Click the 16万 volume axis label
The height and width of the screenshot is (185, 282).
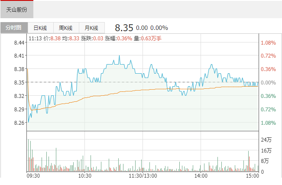pos(266,150)
